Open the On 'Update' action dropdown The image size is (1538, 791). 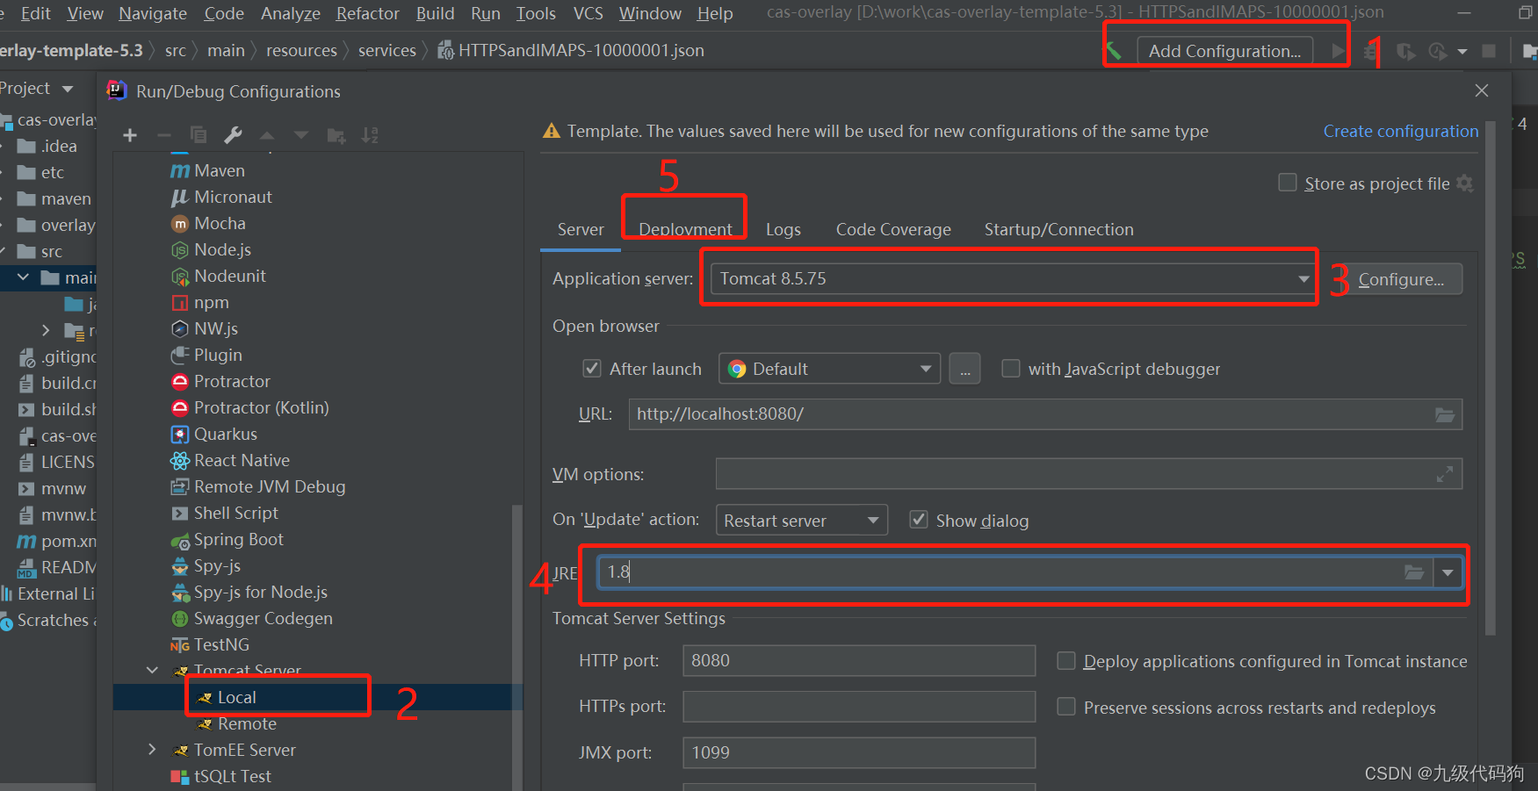pyautogui.click(x=873, y=520)
